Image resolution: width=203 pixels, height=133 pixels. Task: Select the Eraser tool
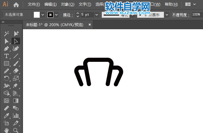coord(16,71)
